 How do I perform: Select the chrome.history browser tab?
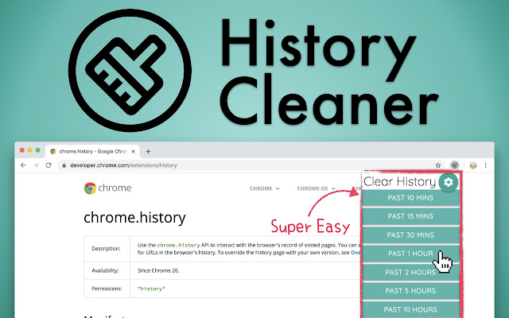(92, 152)
